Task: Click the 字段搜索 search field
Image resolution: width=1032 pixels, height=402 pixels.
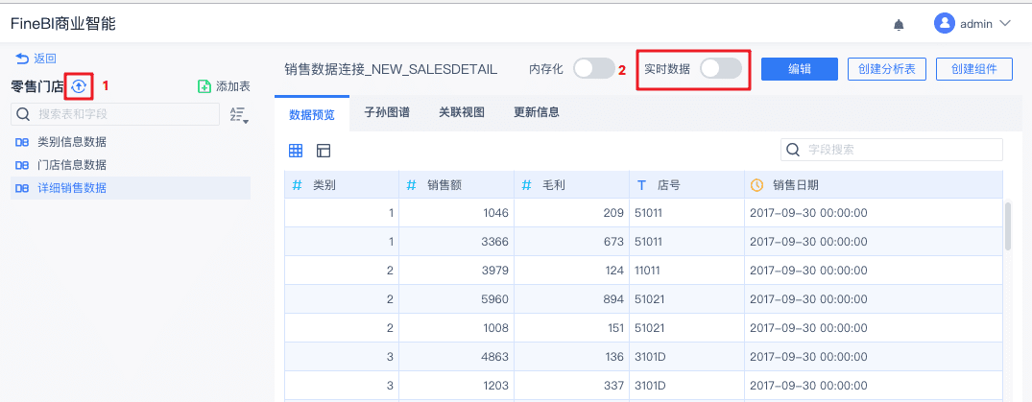Action: click(x=902, y=150)
